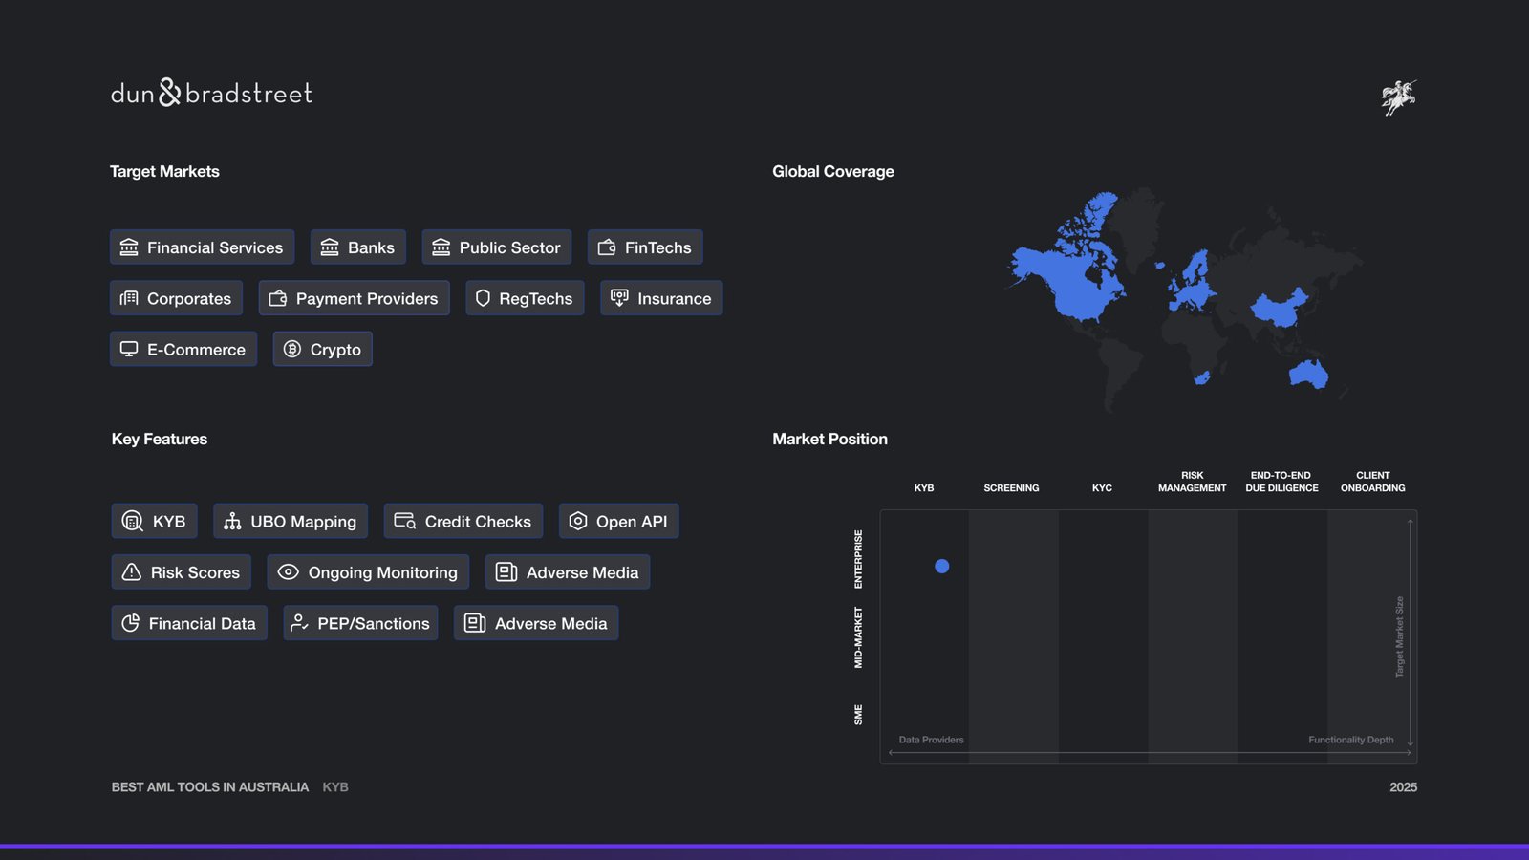The image size is (1529, 860).
Task: Click the KYB footer label
Action: [335, 787]
